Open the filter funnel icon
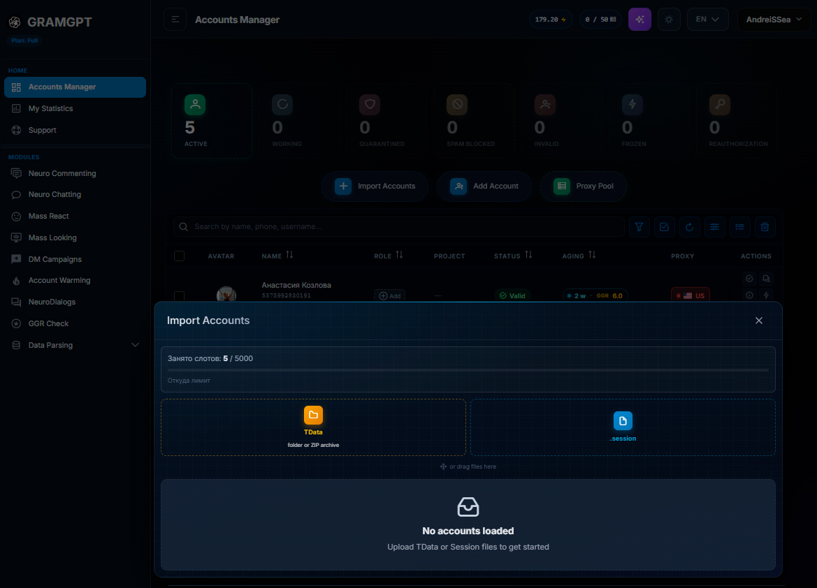 point(639,226)
